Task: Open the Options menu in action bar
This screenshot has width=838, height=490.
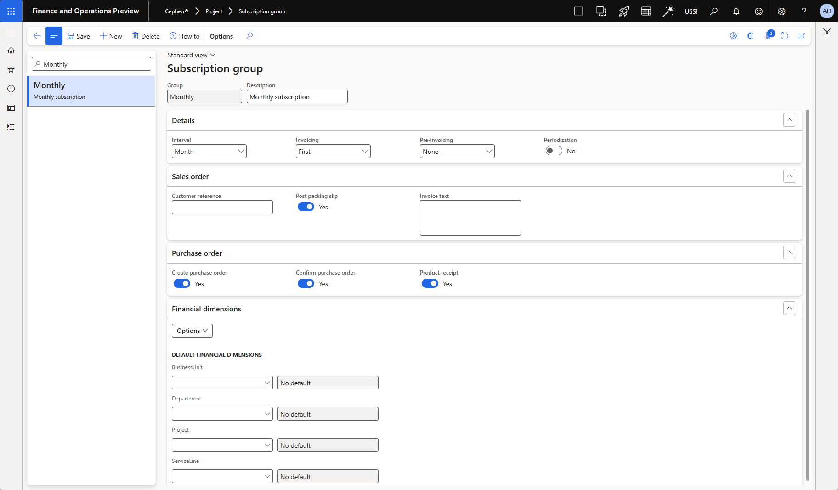Action: (x=221, y=36)
